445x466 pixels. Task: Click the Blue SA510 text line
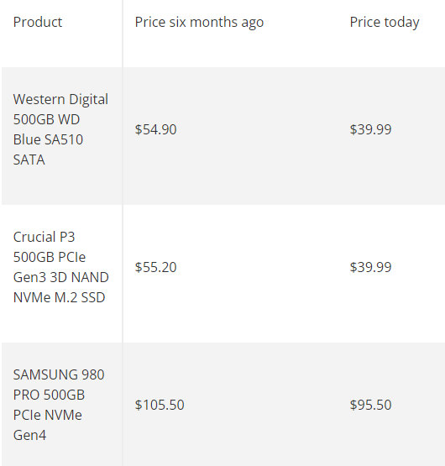[x=48, y=139]
